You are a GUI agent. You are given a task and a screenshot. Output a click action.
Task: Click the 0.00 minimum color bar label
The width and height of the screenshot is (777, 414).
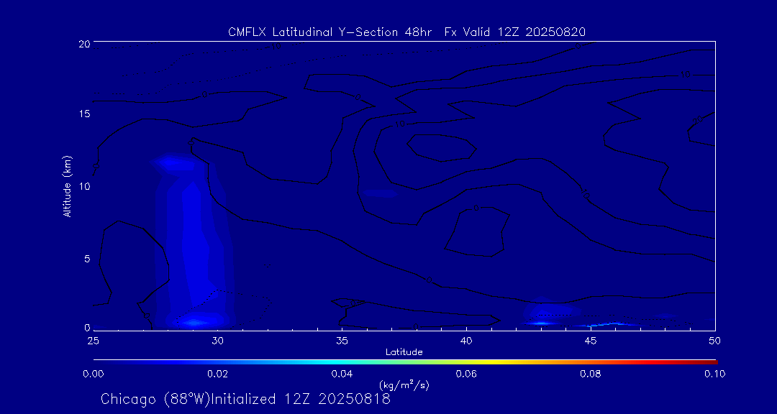pyautogui.click(x=94, y=374)
